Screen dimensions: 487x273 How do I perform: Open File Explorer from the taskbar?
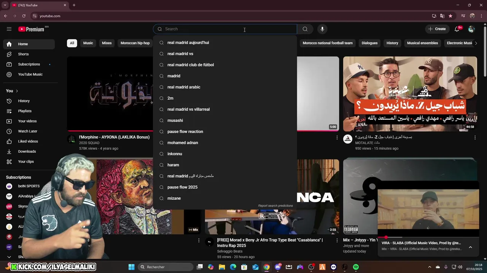222,267
